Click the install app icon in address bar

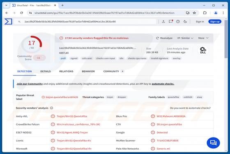[188, 13]
